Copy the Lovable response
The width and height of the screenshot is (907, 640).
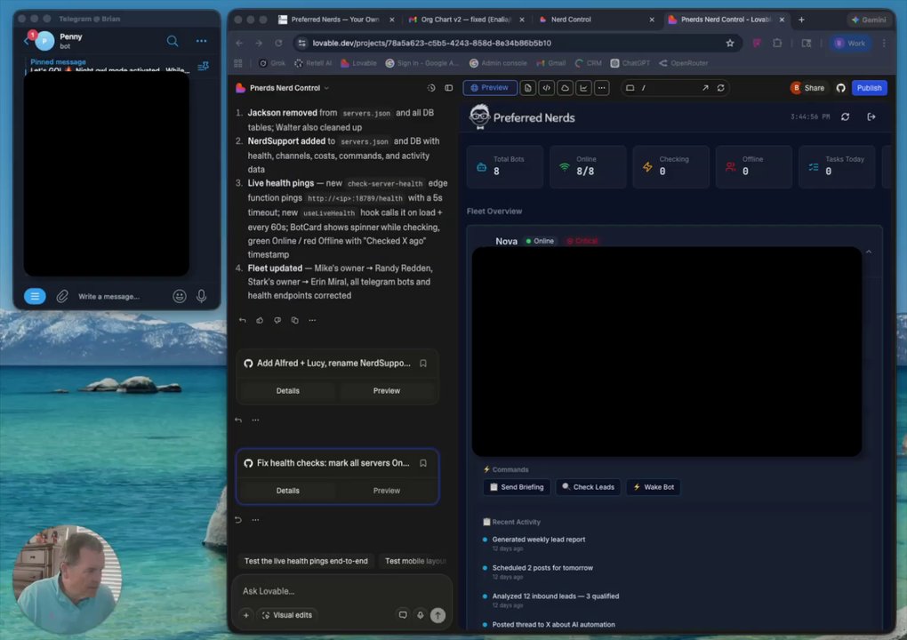click(x=294, y=320)
